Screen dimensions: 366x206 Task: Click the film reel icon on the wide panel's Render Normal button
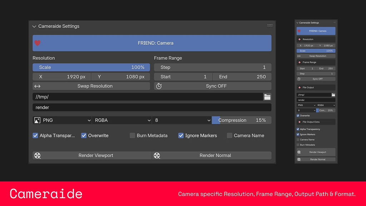point(157,156)
